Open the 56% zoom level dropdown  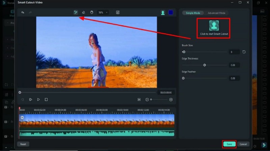click(103, 12)
